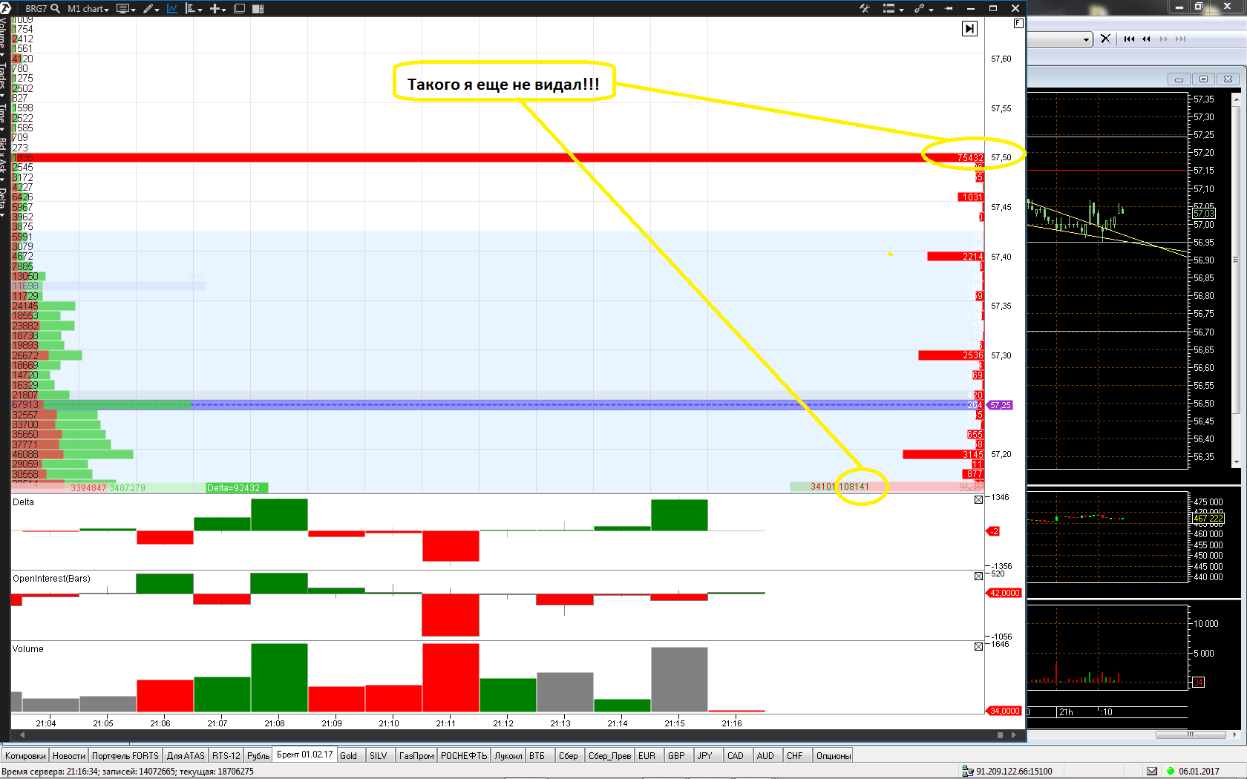Open instrument search with BRG7 magnifier

[x=55, y=8]
